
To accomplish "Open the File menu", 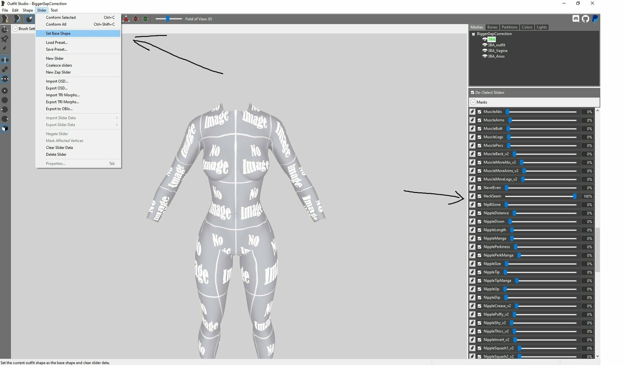I will coord(5,10).
